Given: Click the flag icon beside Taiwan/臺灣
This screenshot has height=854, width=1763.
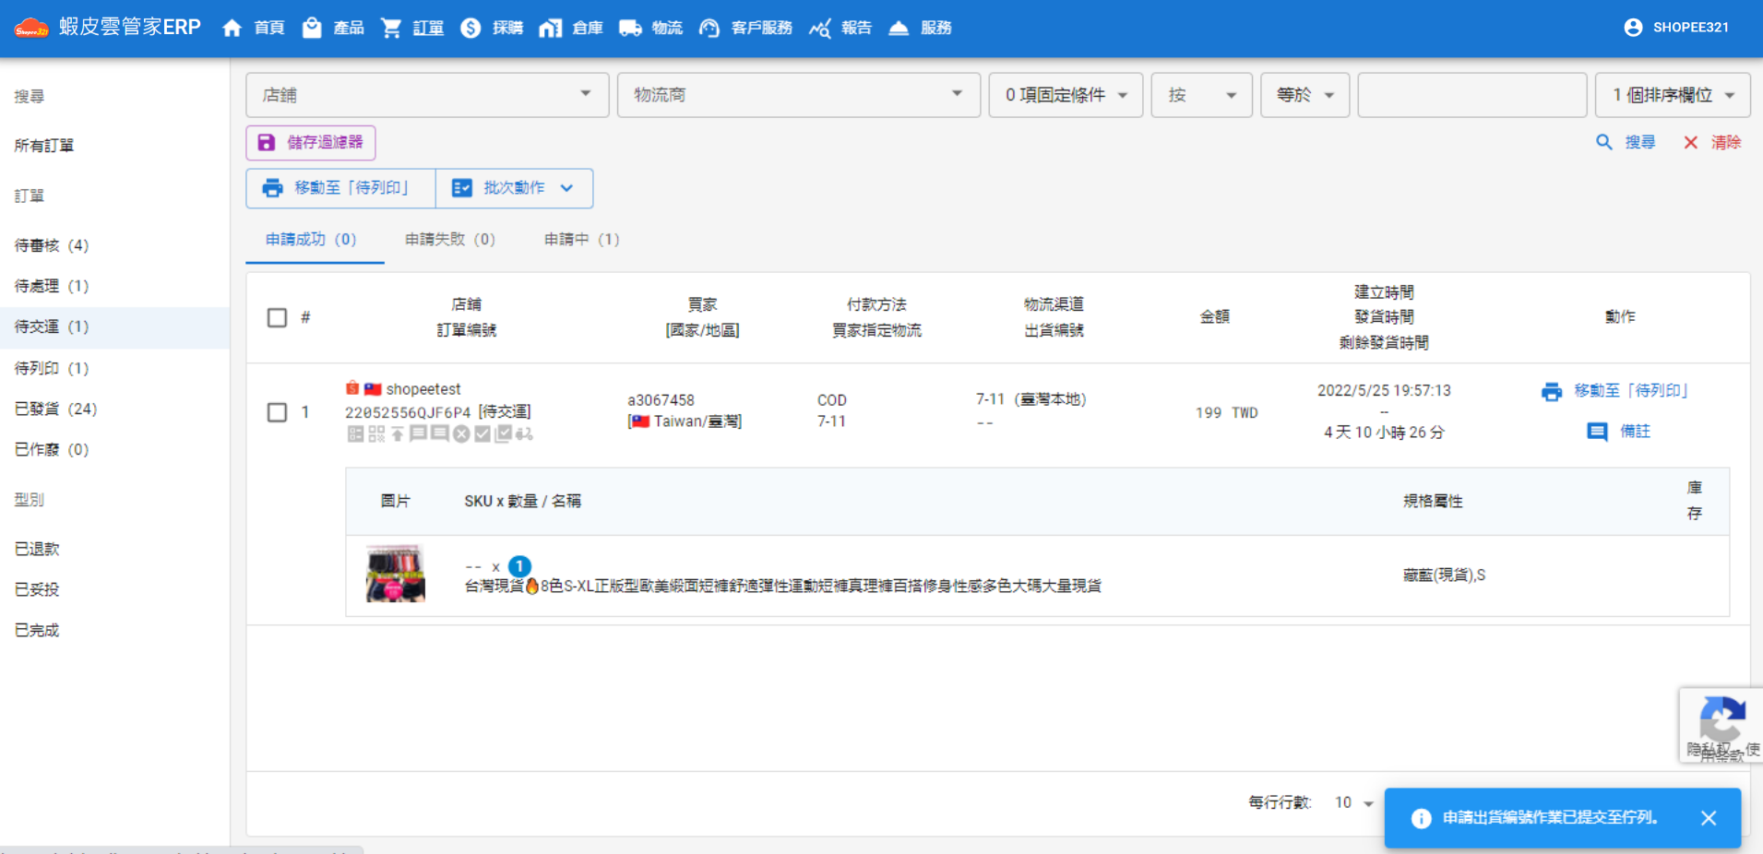Looking at the screenshot, I should [640, 421].
